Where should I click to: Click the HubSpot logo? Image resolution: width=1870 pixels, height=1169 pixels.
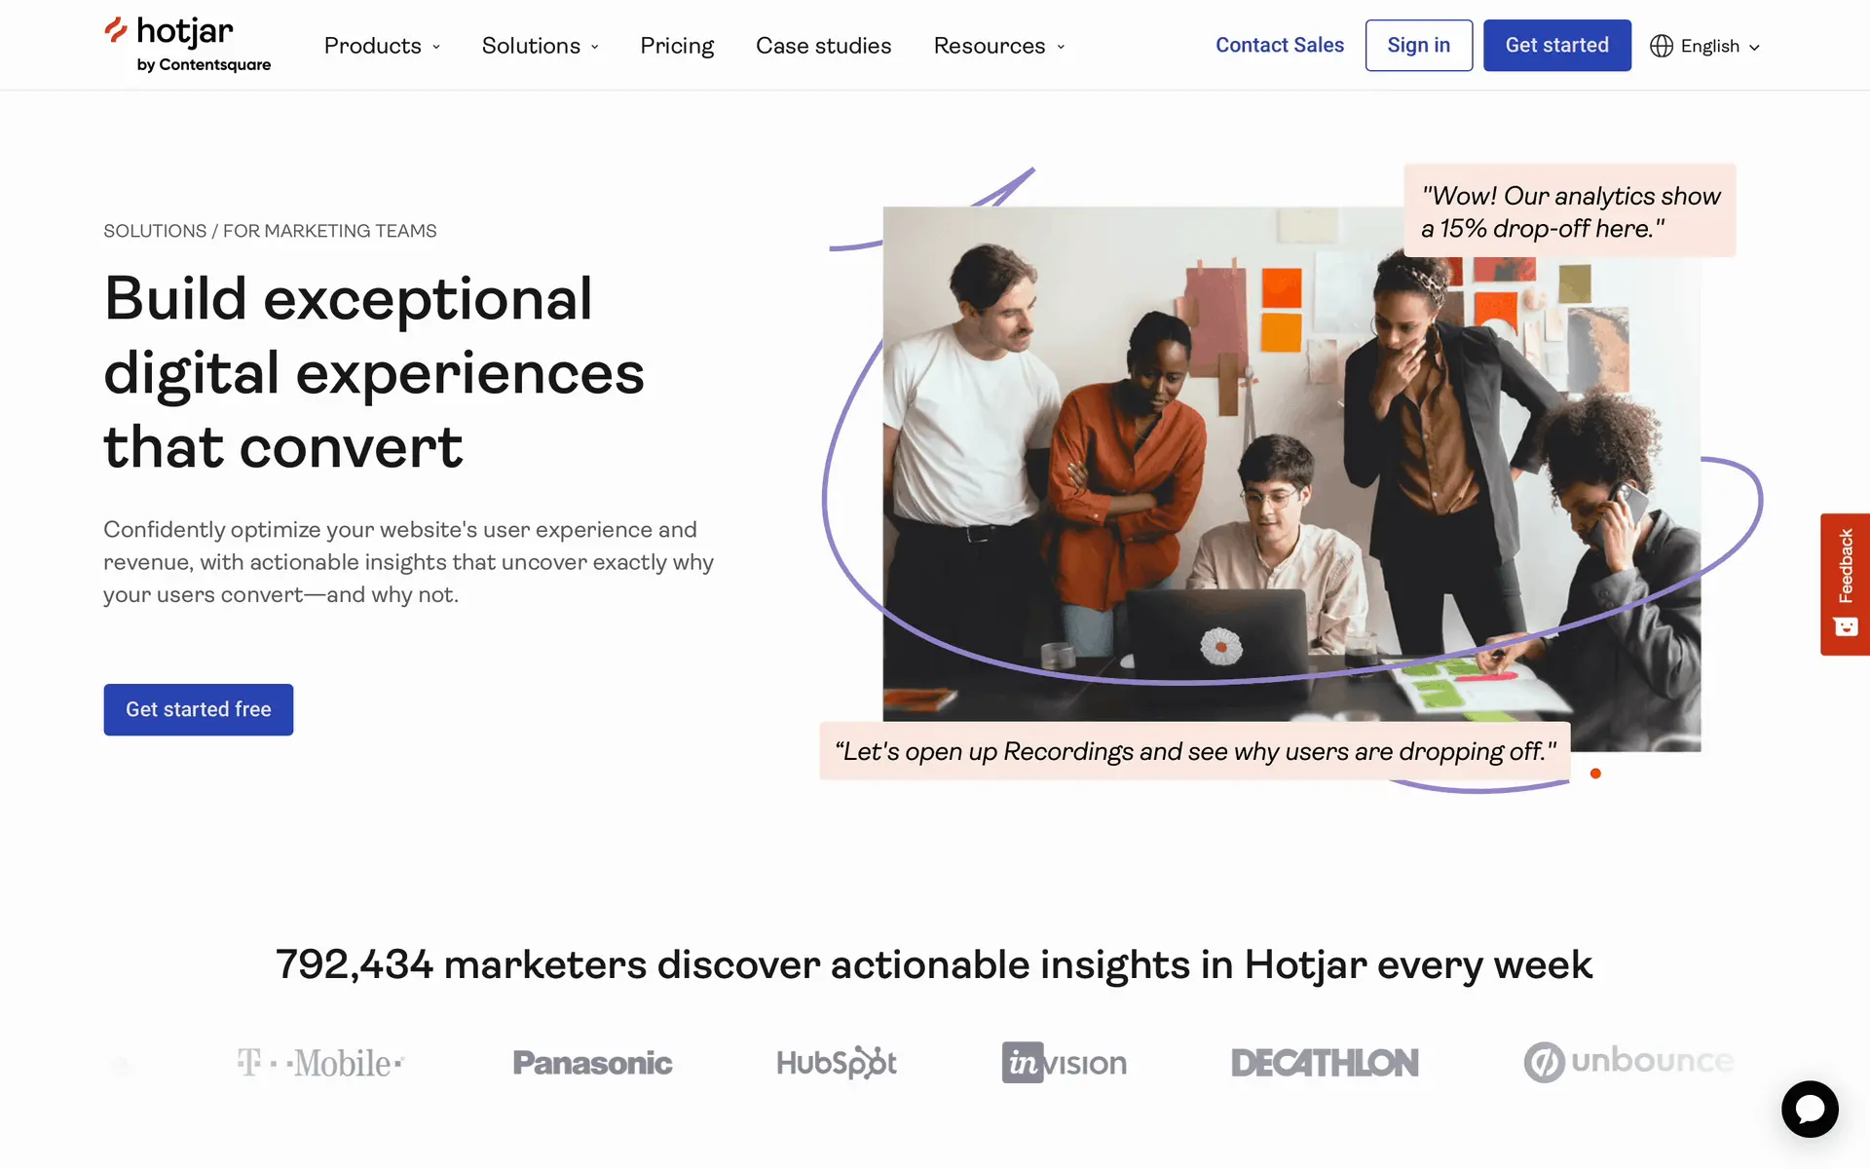pos(836,1062)
